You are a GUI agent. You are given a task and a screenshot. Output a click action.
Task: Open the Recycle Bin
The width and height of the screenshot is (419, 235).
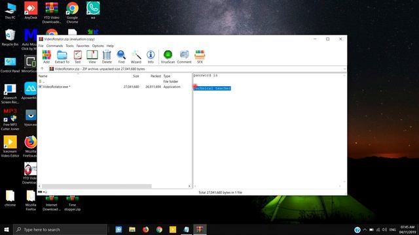click(x=10, y=38)
